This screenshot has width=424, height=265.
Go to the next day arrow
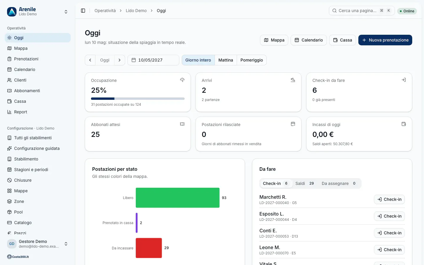[120, 60]
